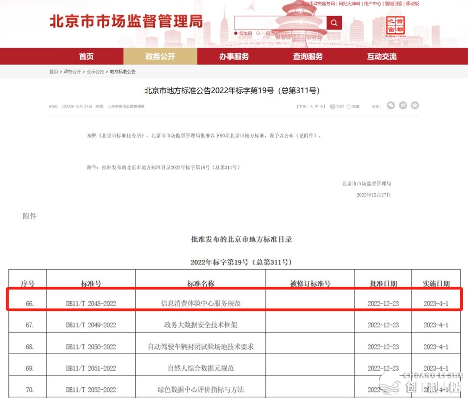
Task: Click 公示公告 in the breadcrumb
Action: point(95,72)
